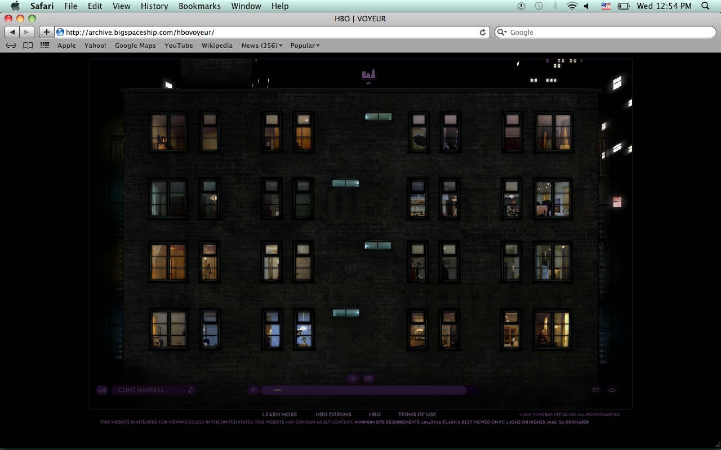Screen dimensions: 721x450
Task: Click the envelope email icon
Action: 595,390
